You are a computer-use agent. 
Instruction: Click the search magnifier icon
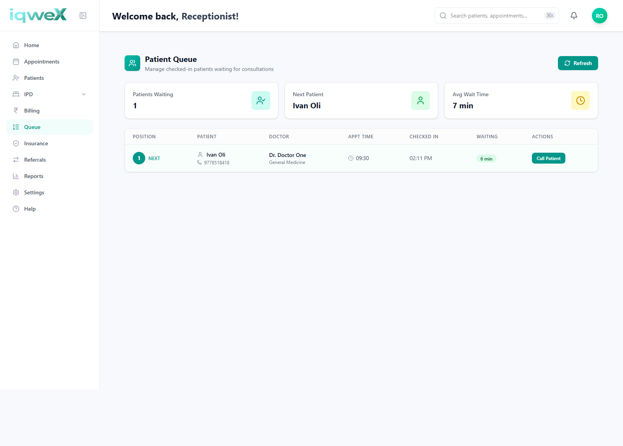[x=443, y=16]
